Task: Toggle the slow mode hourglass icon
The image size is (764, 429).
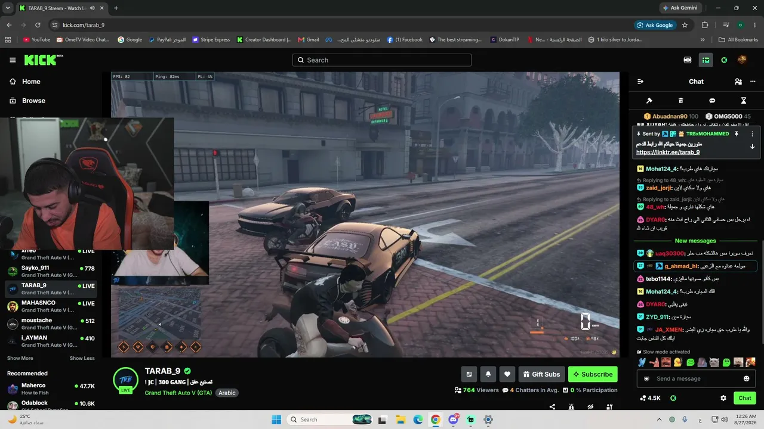Action: point(744,101)
